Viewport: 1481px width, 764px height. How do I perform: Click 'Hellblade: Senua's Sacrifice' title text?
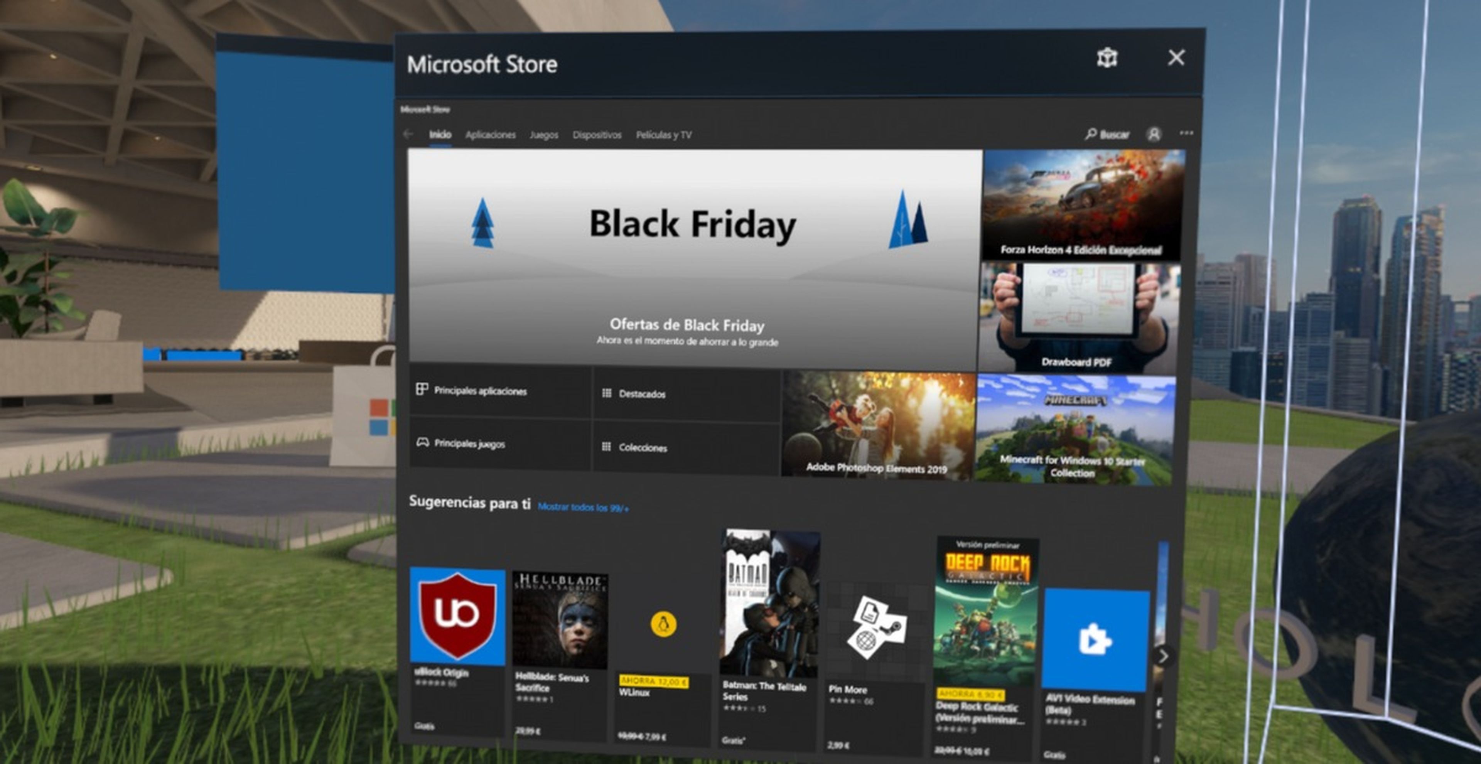click(552, 682)
